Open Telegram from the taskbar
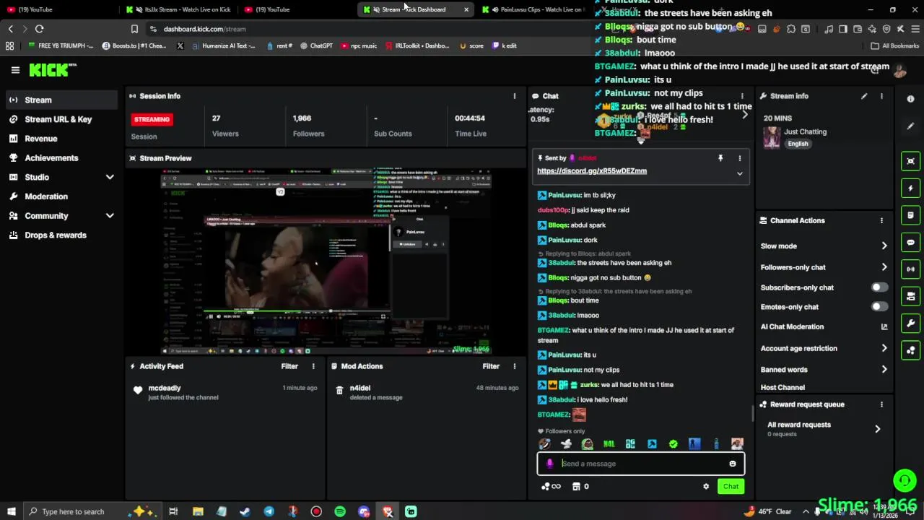 (x=269, y=511)
